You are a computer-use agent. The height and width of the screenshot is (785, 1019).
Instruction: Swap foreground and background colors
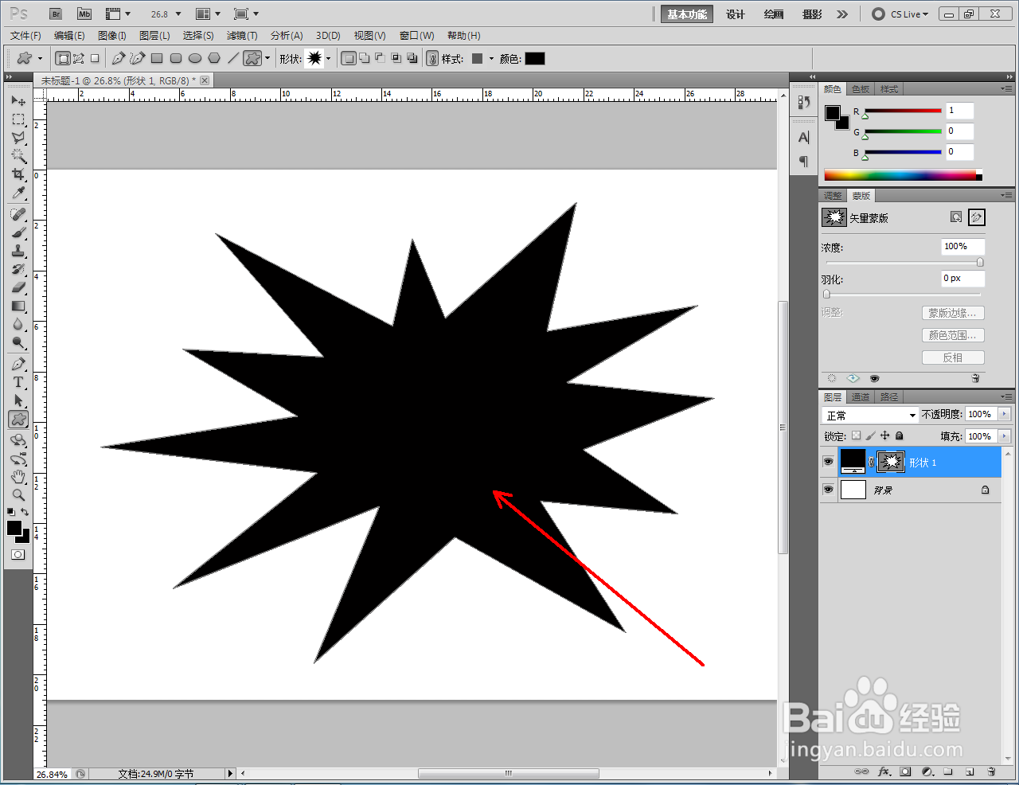pos(25,512)
